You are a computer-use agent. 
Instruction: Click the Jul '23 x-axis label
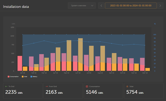tap(89, 73)
